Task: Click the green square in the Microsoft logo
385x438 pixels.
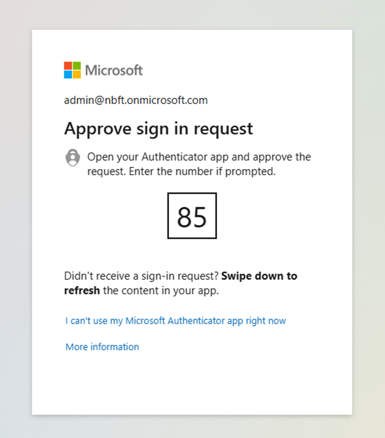Action: (x=77, y=66)
